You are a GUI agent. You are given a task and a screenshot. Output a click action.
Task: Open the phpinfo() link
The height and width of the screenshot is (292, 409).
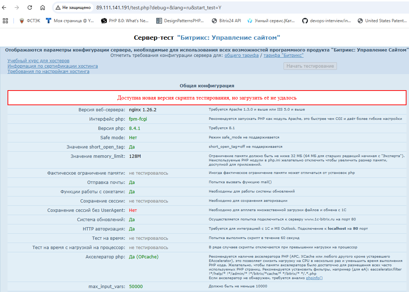pos(314,278)
